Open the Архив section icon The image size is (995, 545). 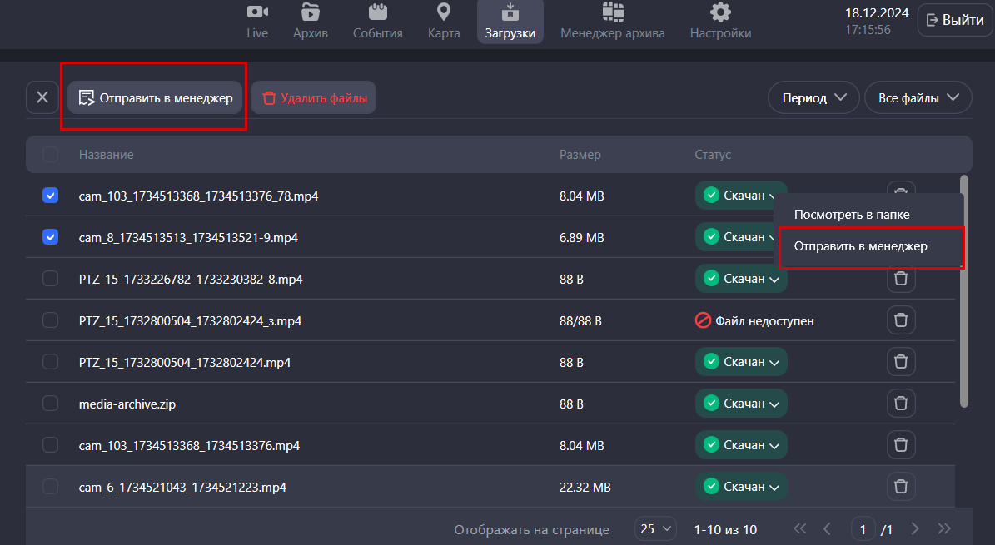(x=310, y=12)
